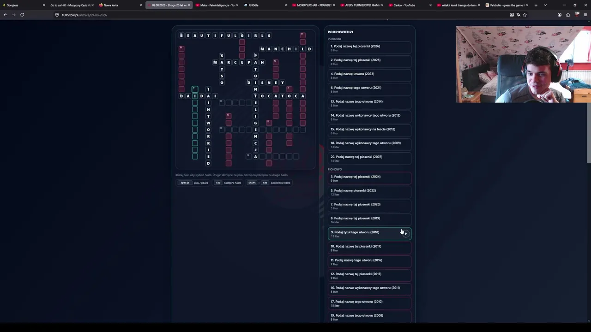Switch to witek i kamil trenują tab
Viewport: 591px width, 332px height.
458,5
